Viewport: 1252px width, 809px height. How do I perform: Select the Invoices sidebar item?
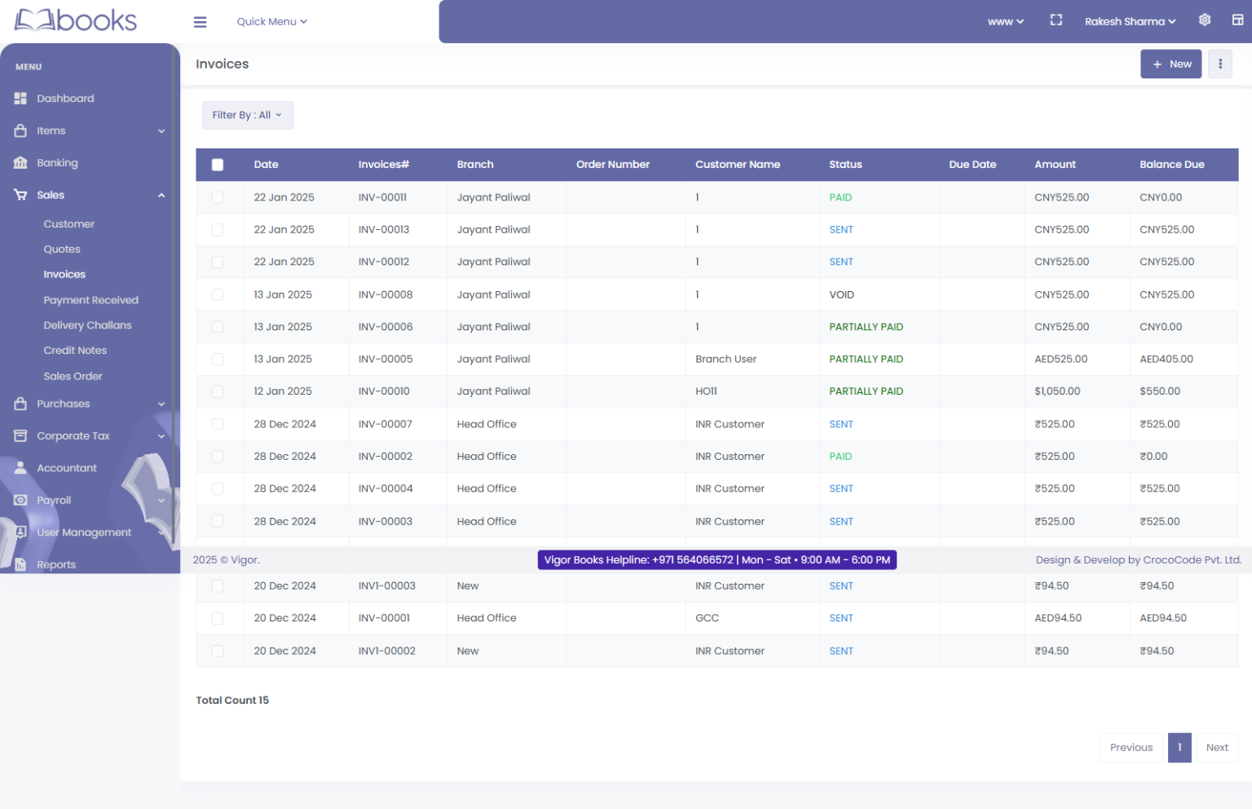tap(64, 275)
